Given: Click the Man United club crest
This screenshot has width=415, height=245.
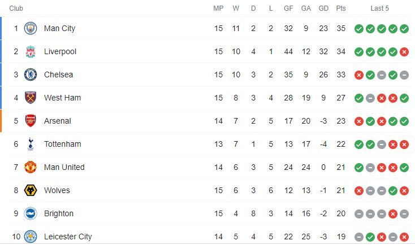Looking at the screenshot, I should [30, 167].
